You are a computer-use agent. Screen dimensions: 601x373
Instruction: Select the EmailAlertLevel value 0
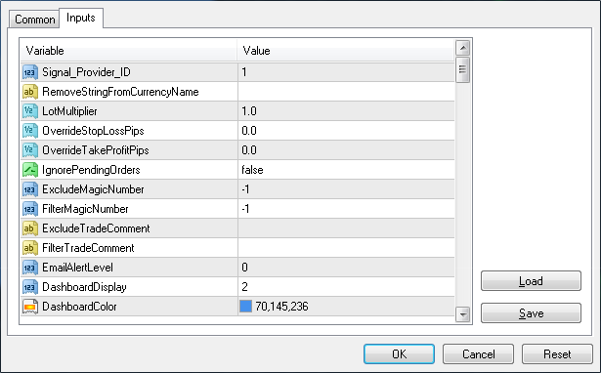pos(346,268)
